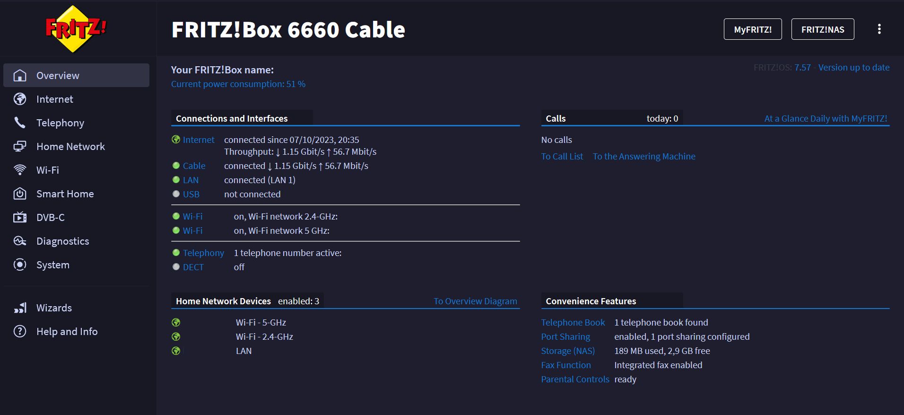This screenshot has width=904, height=415.
Task: Click grey status dot beside DECT
Action: pyautogui.click(x=176, y=267)
